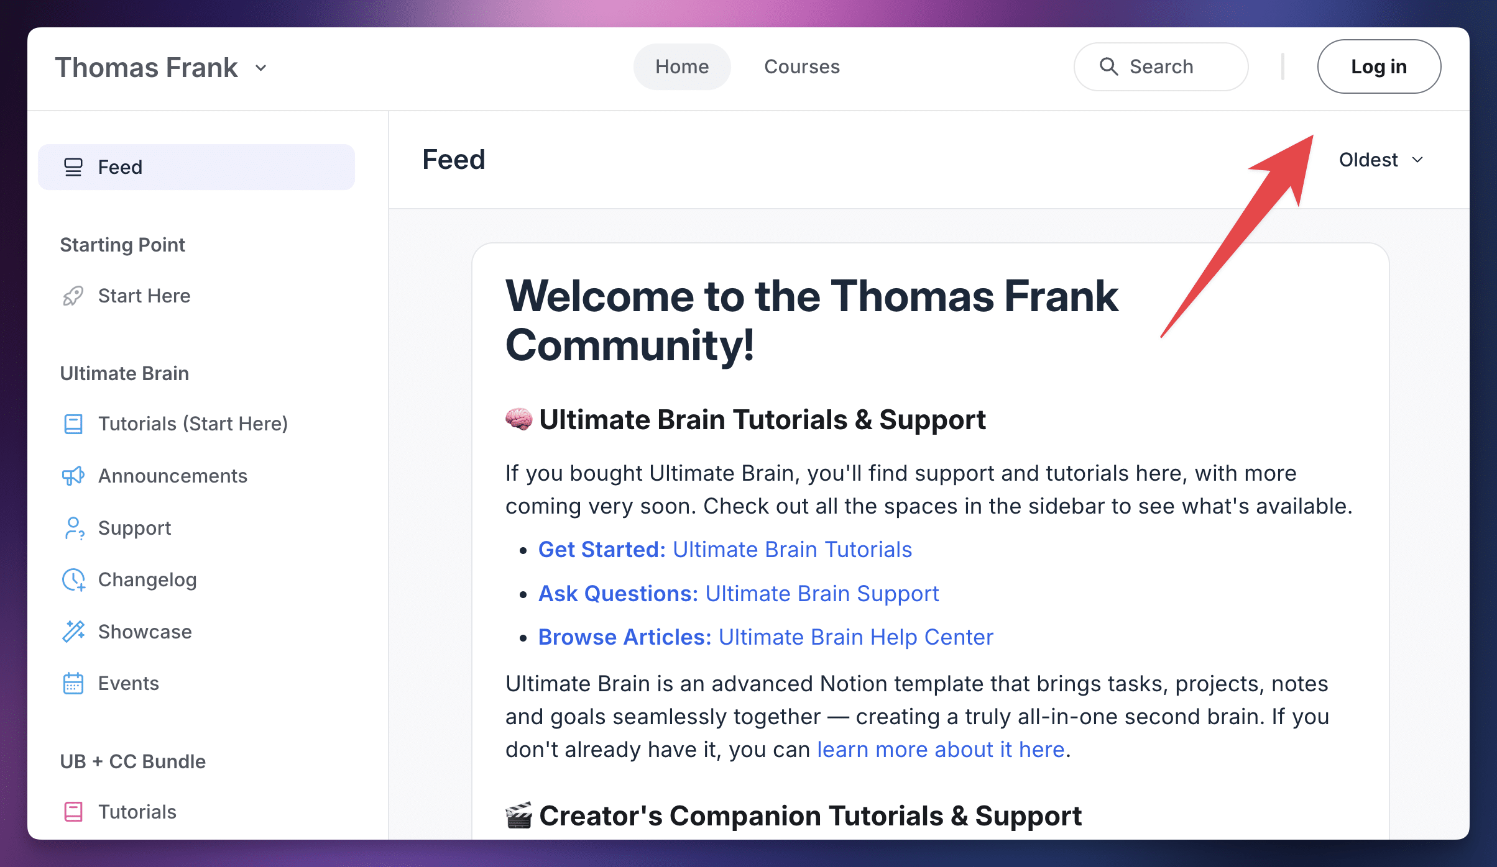1497x867 pixels.
Task: Click the Changelog clock icon
Action: tap(73, 580)
